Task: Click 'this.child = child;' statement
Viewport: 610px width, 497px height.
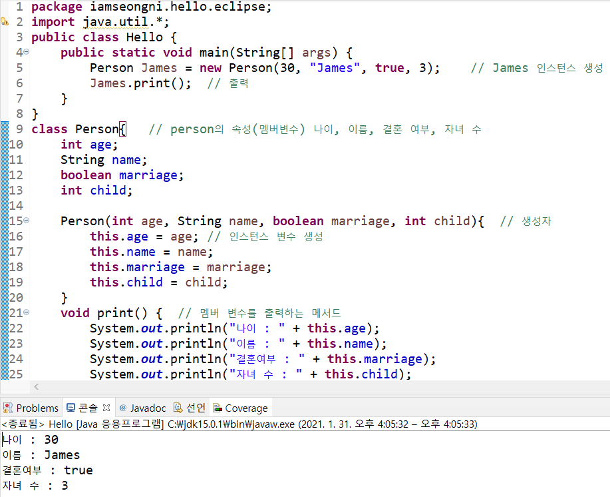Action: point(159,282)
